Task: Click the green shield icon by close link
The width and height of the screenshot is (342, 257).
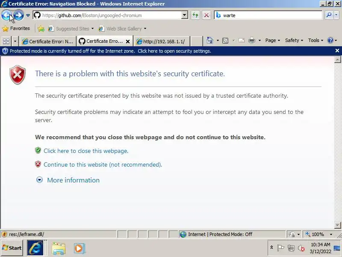Action: point(38,150)
